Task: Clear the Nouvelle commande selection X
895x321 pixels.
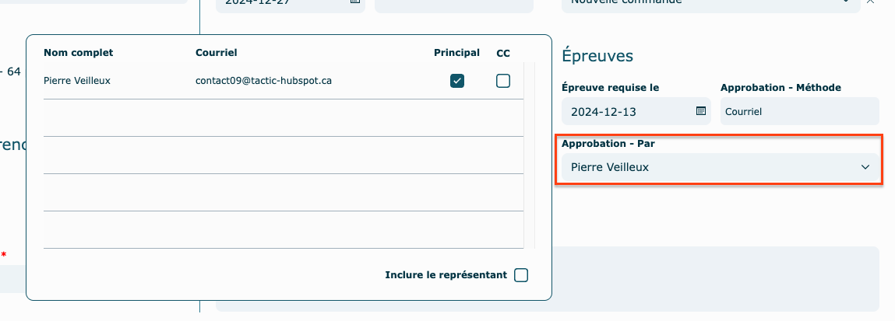Action: pos(870,2)
